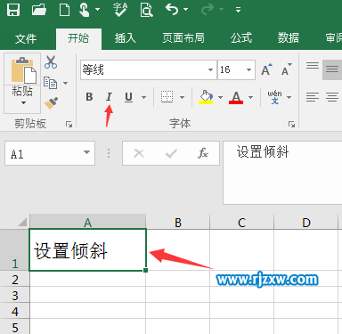Open borders dropdown arrow
The width and height of the screenshot is (342, 334).
(x=182, y=97)
